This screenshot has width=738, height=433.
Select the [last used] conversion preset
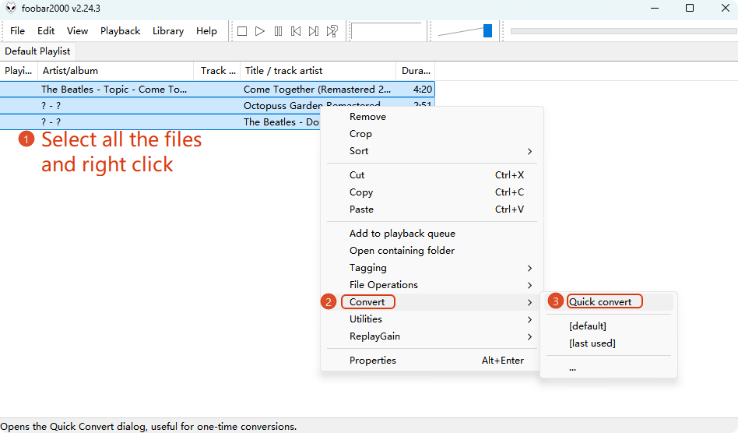pyautogui.click(x=592, y=343)
